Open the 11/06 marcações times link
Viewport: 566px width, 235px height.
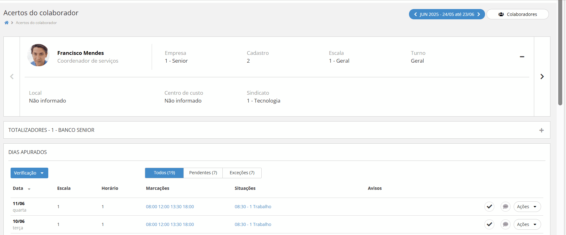pos(170,207)
